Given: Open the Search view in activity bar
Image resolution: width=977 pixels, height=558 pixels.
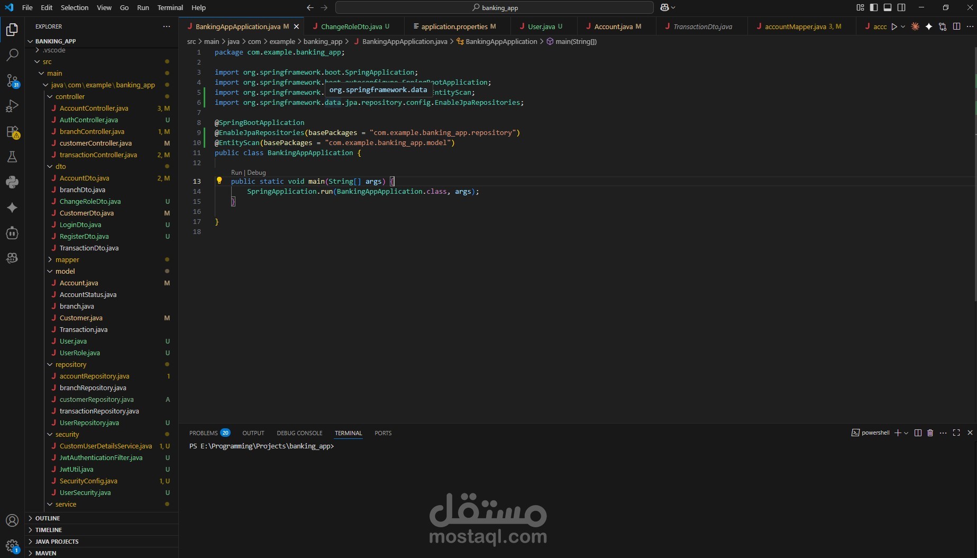Looking at the screenshot, I should click(12, 55).
